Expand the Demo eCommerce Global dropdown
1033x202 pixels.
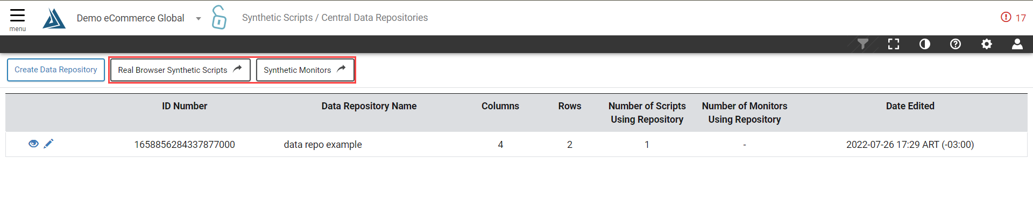199,19
